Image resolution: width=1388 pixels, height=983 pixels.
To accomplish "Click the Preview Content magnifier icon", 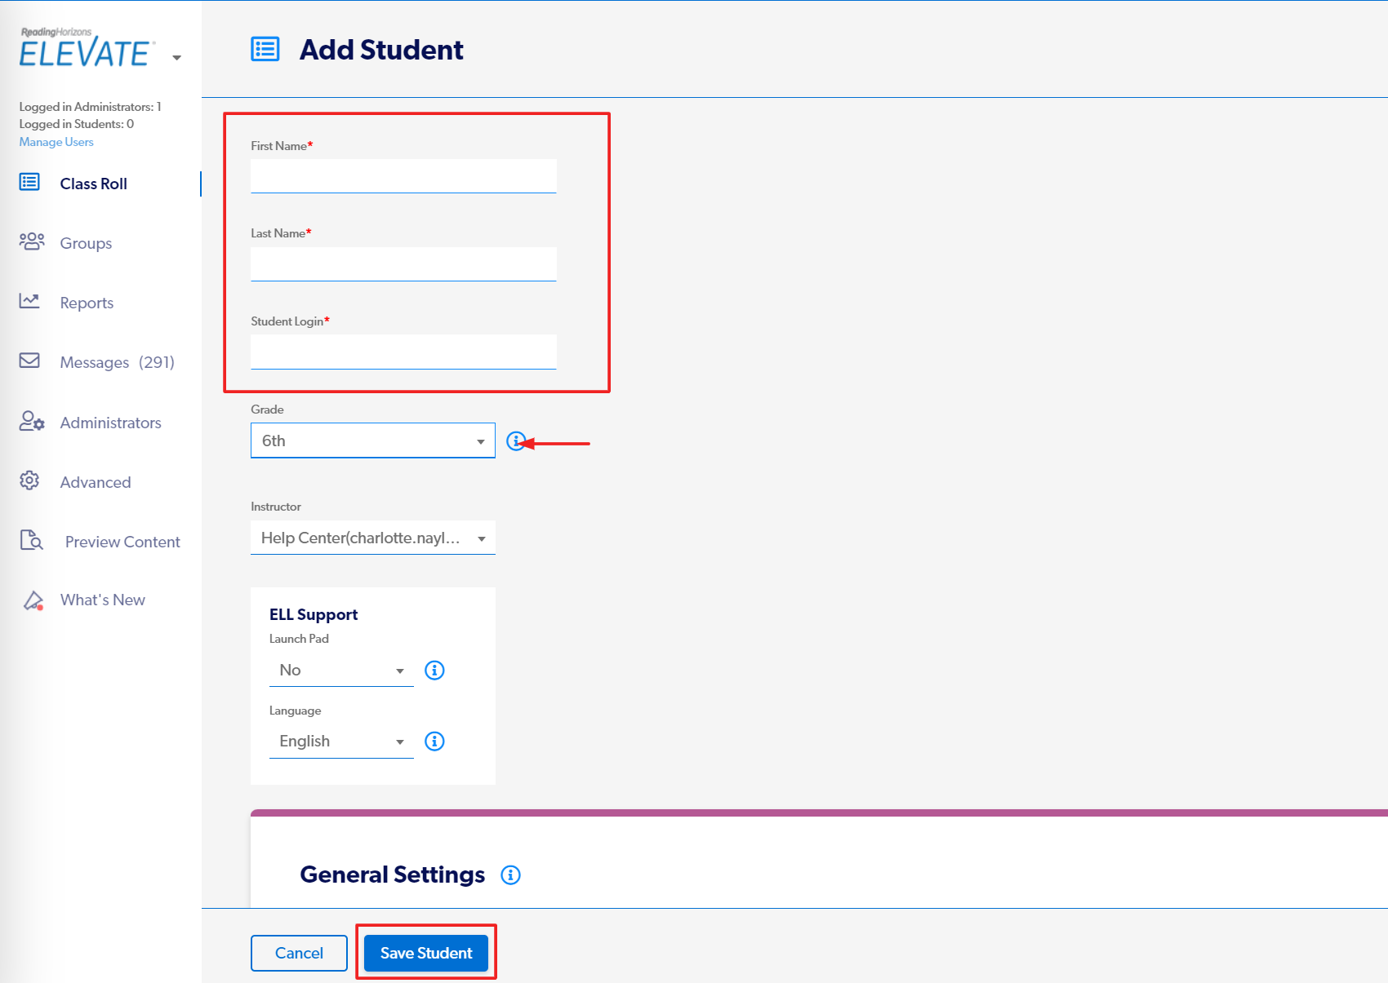I will tap(32, 540).
